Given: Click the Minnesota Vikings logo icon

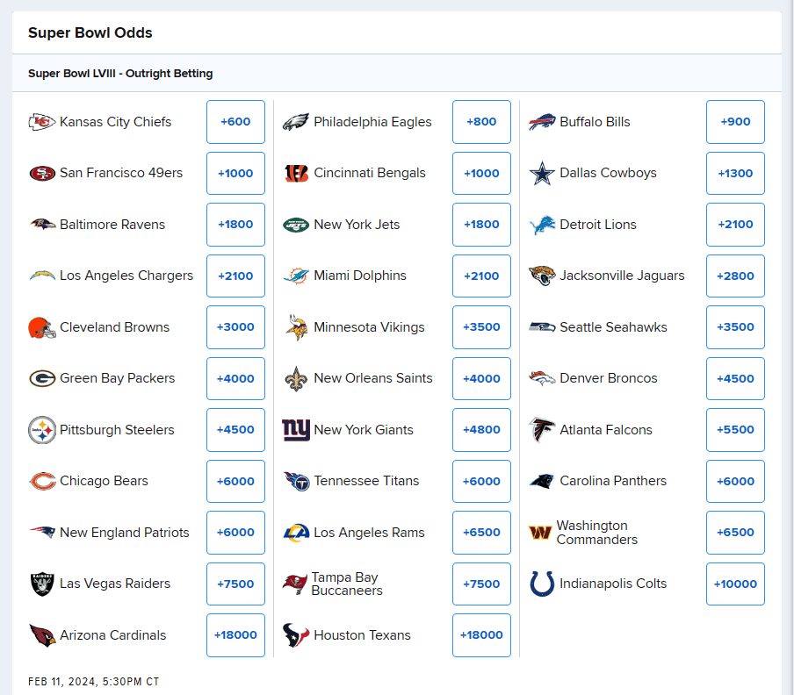Looking at the screenshot, I should tap(296, 327).
